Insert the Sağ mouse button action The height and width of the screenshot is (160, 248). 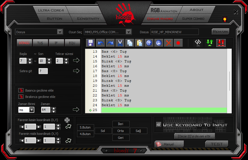pos(138,131)
